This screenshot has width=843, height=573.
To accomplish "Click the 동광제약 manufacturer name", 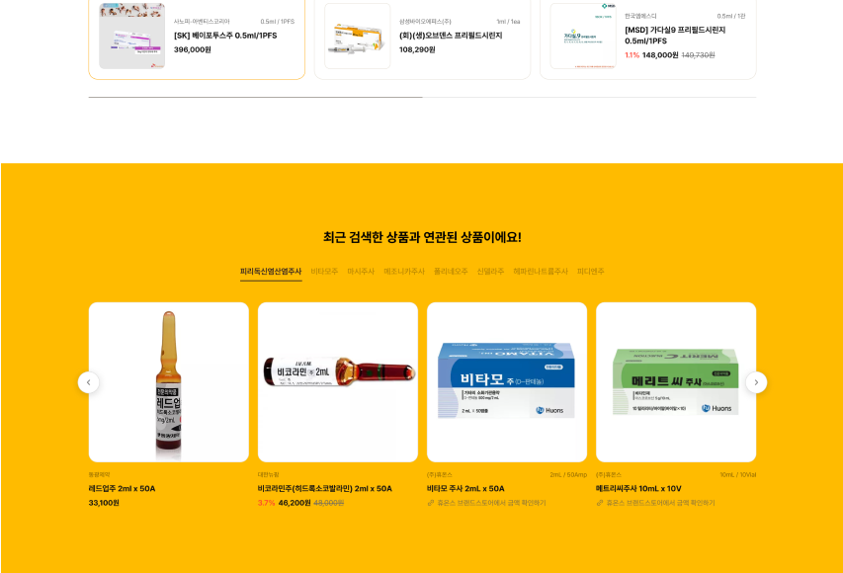I will point(100,474).
